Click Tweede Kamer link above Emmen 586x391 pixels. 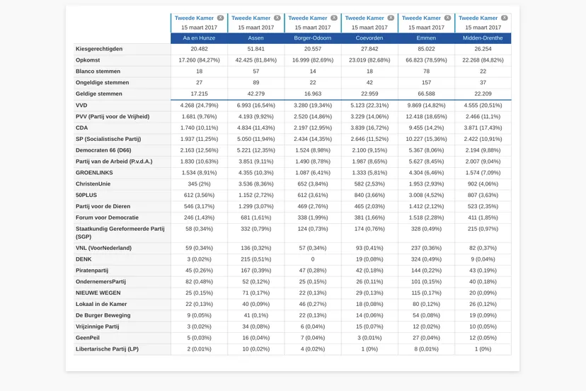421,18
